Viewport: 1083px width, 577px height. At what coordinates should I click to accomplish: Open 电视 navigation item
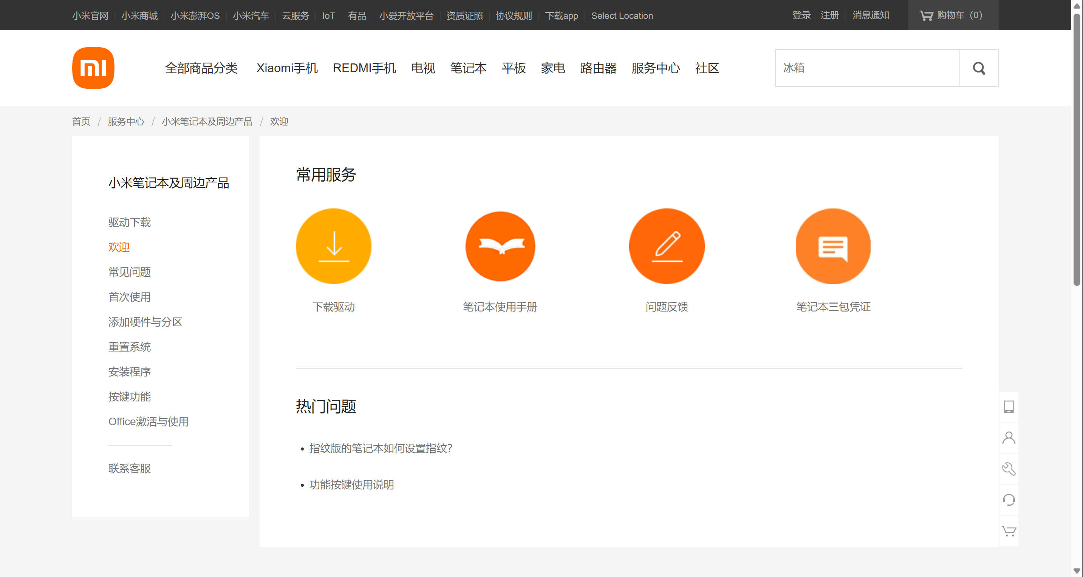click(423, 68)
